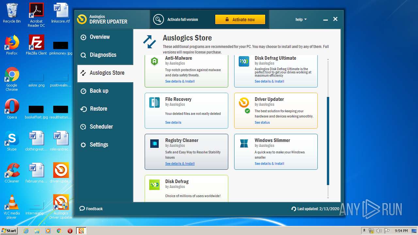This screenshot has height=235, width=418.
Task: Click Disk Defrag Ultimate See details & Install
Action: tap(269, 81)
